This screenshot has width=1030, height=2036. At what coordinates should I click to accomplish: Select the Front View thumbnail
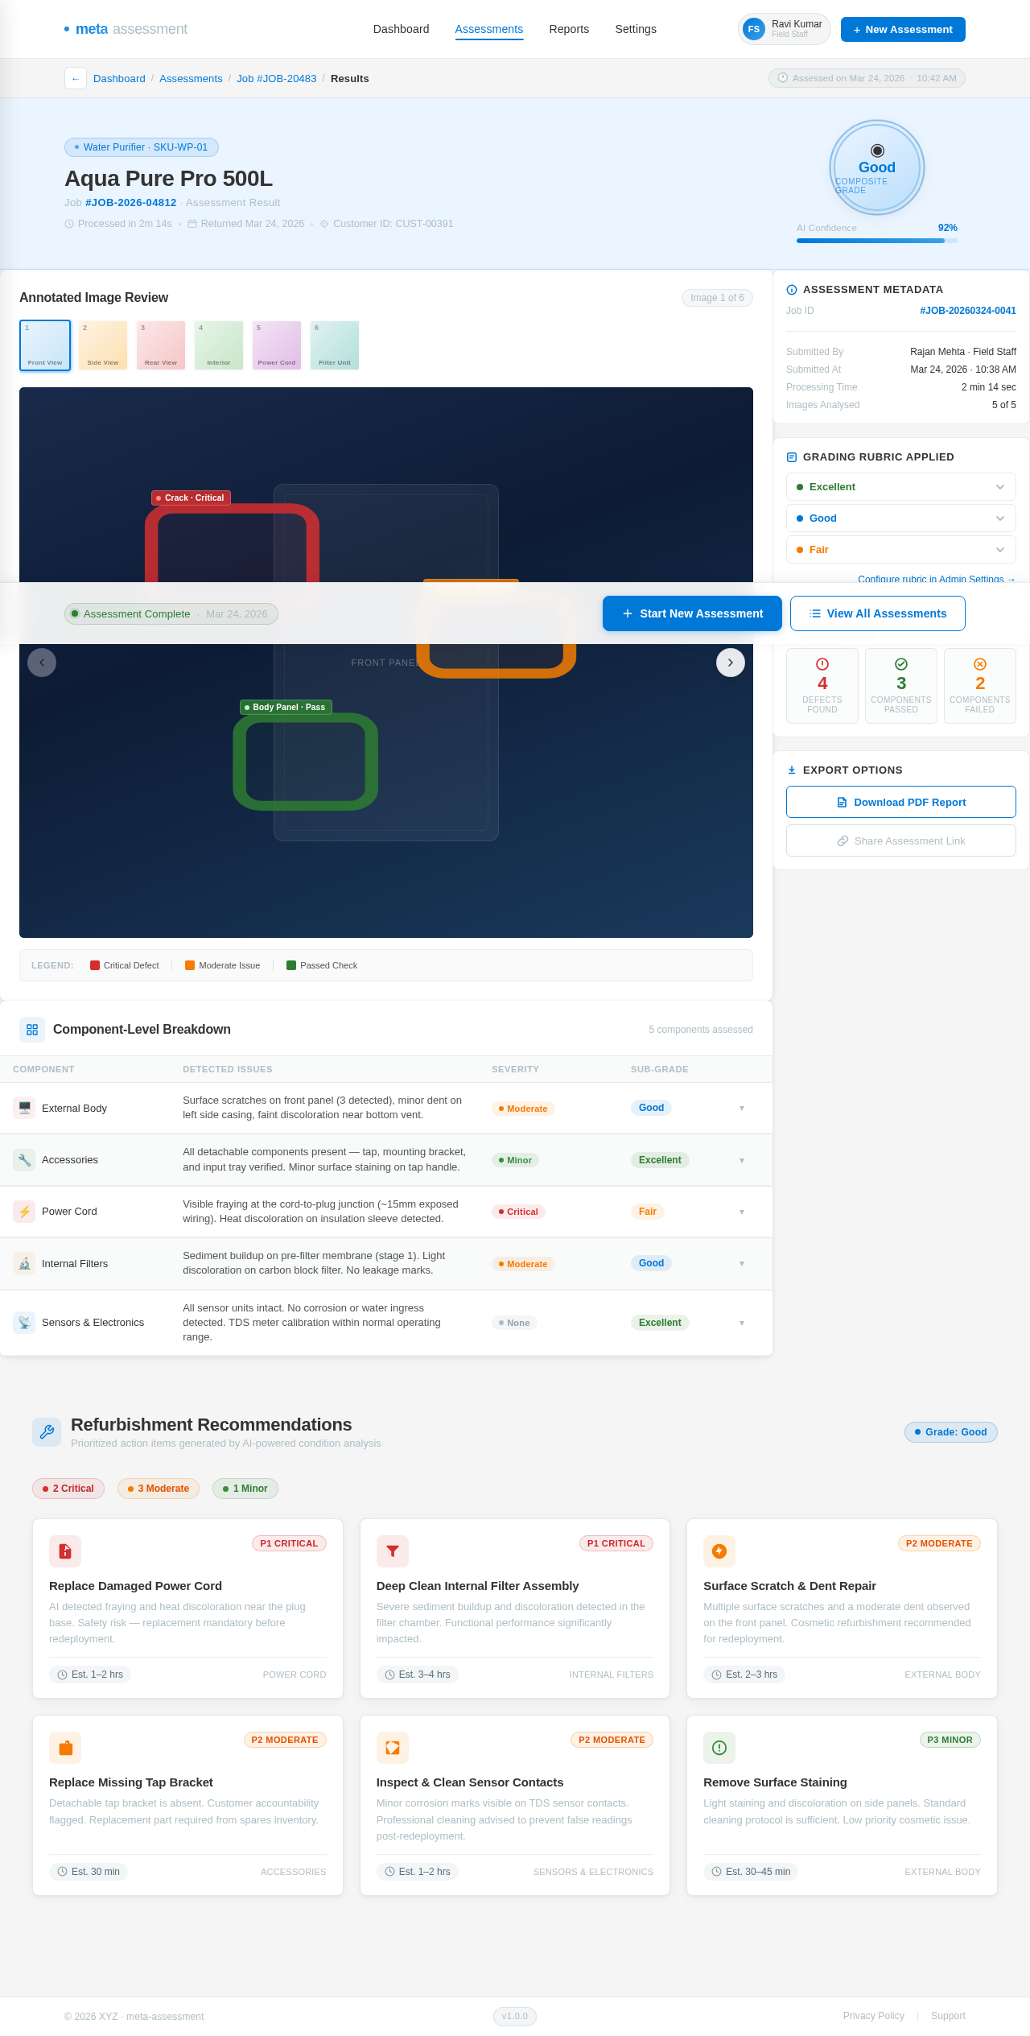point(45,345)
